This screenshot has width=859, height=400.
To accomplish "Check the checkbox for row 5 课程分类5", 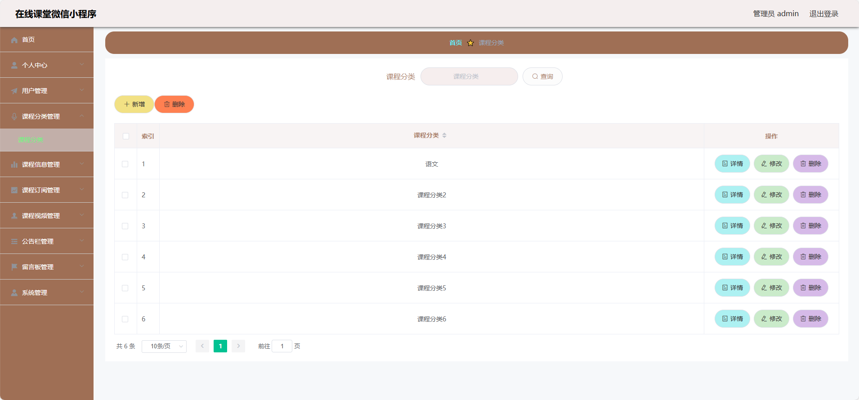I will pos(125,288).
